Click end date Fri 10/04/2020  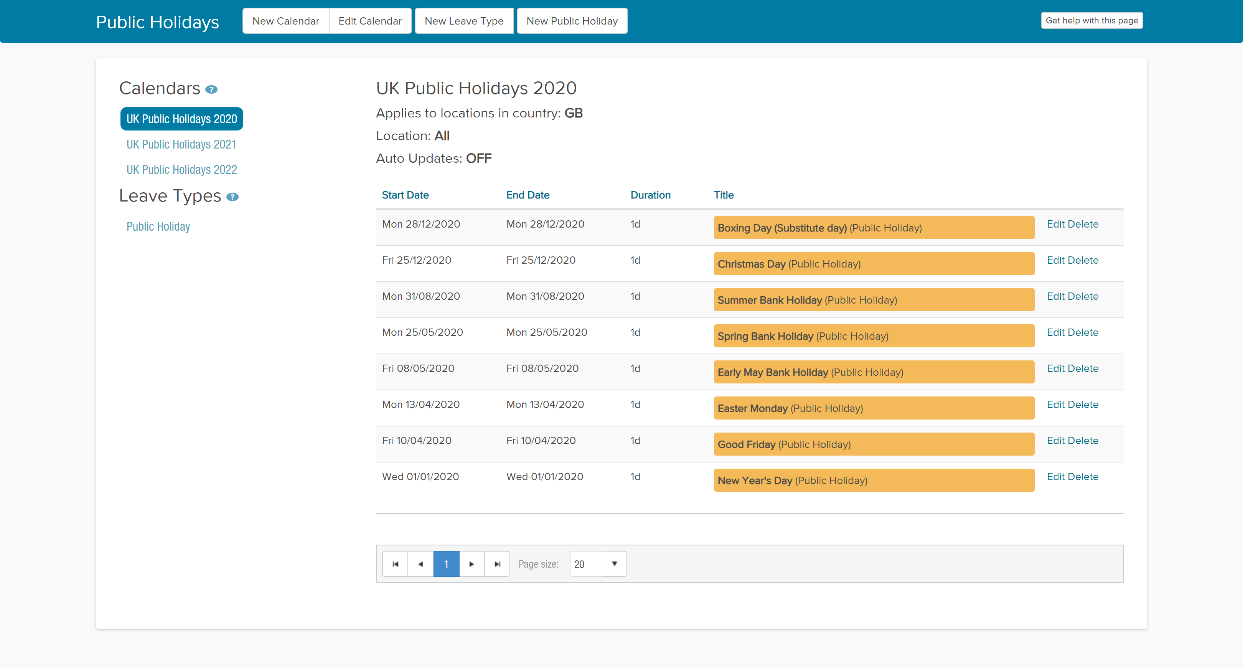click(541, 441)
